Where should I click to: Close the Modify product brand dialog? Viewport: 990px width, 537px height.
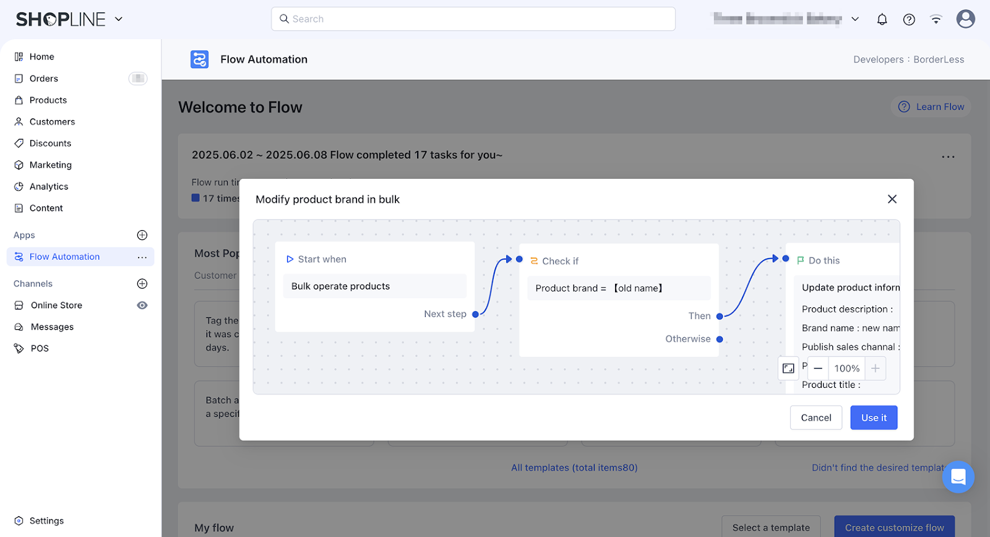[892, 199]
